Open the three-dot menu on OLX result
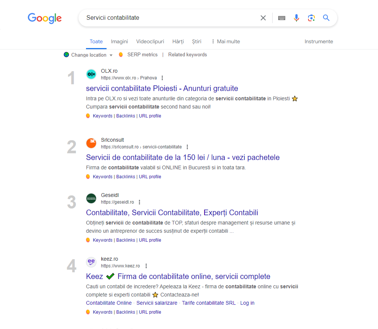 point(162,78)
